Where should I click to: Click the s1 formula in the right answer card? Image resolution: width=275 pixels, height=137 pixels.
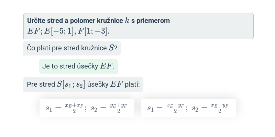166,108
